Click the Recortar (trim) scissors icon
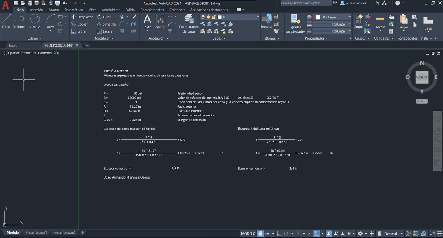 pos(122,17)
